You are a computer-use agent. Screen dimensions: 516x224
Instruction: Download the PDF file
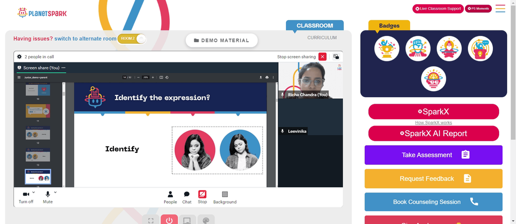261,77
